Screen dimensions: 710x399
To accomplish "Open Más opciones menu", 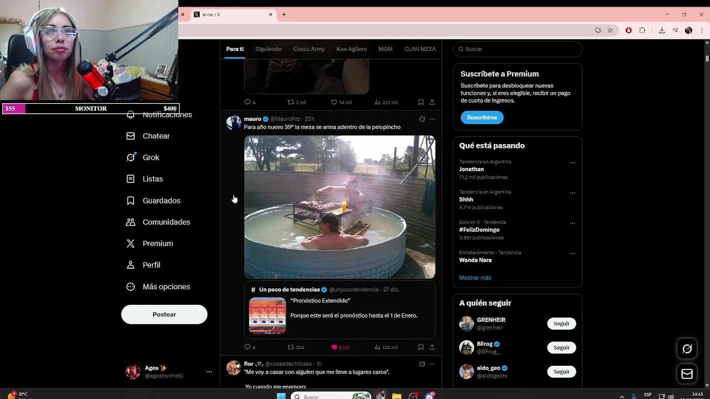I will click(158, 287).
